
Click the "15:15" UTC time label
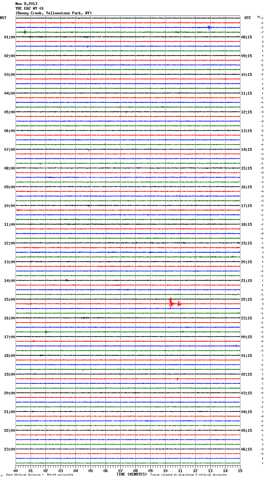click(247, 168)
